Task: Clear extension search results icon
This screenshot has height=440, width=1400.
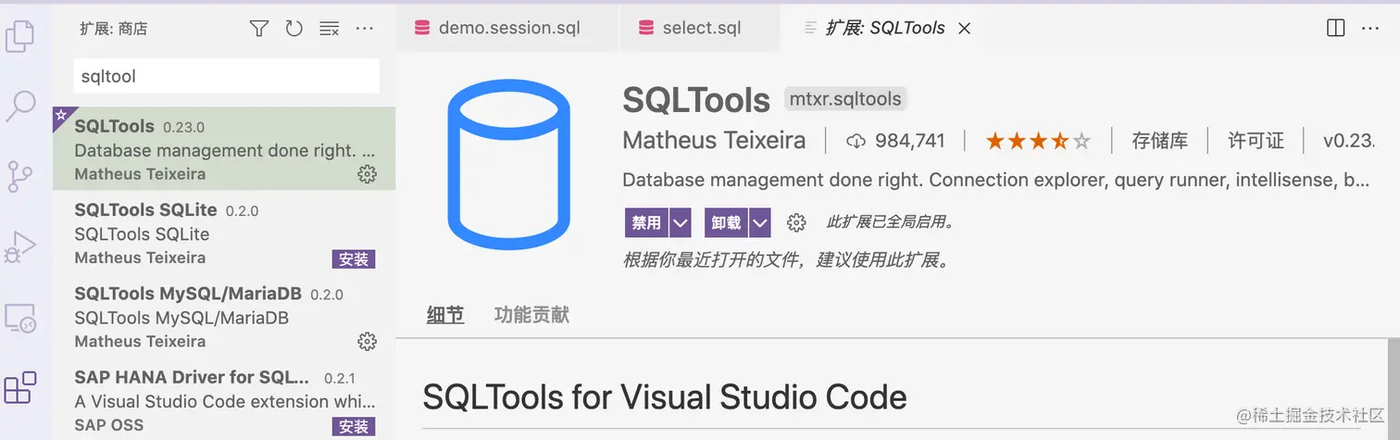Action: point(329,29)
